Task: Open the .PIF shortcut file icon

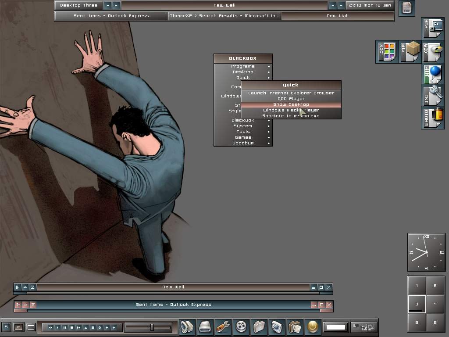Action: point(433,29)
